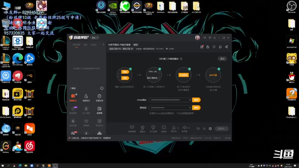Image resolution: width=299 pixels, height=168 pixels.
Task: Click the share icon in stream header
Action: 226,47
